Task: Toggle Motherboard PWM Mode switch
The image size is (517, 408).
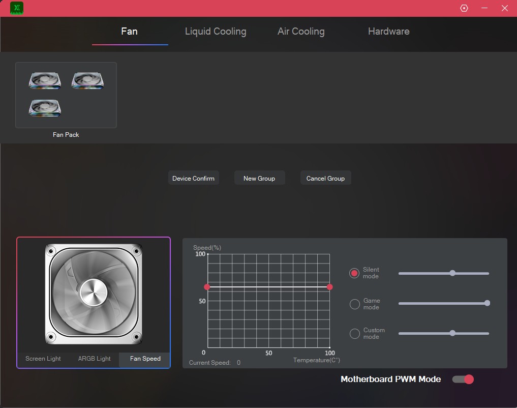Action: 463,380
